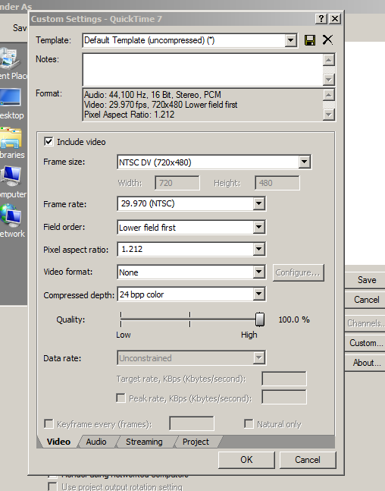Screen dimensions: 385x491
Task: Click inside the Notes text box
Action: tap(202, 70)
